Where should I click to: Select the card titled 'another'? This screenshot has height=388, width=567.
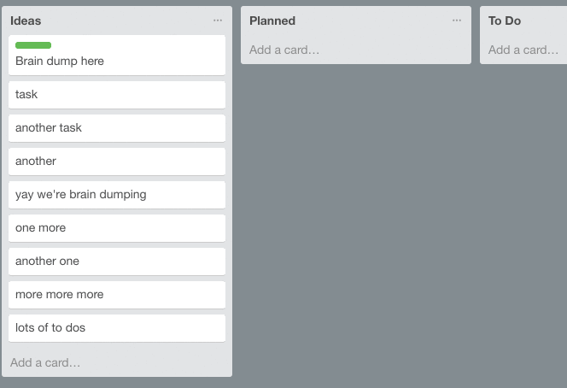tap(117, 162)
